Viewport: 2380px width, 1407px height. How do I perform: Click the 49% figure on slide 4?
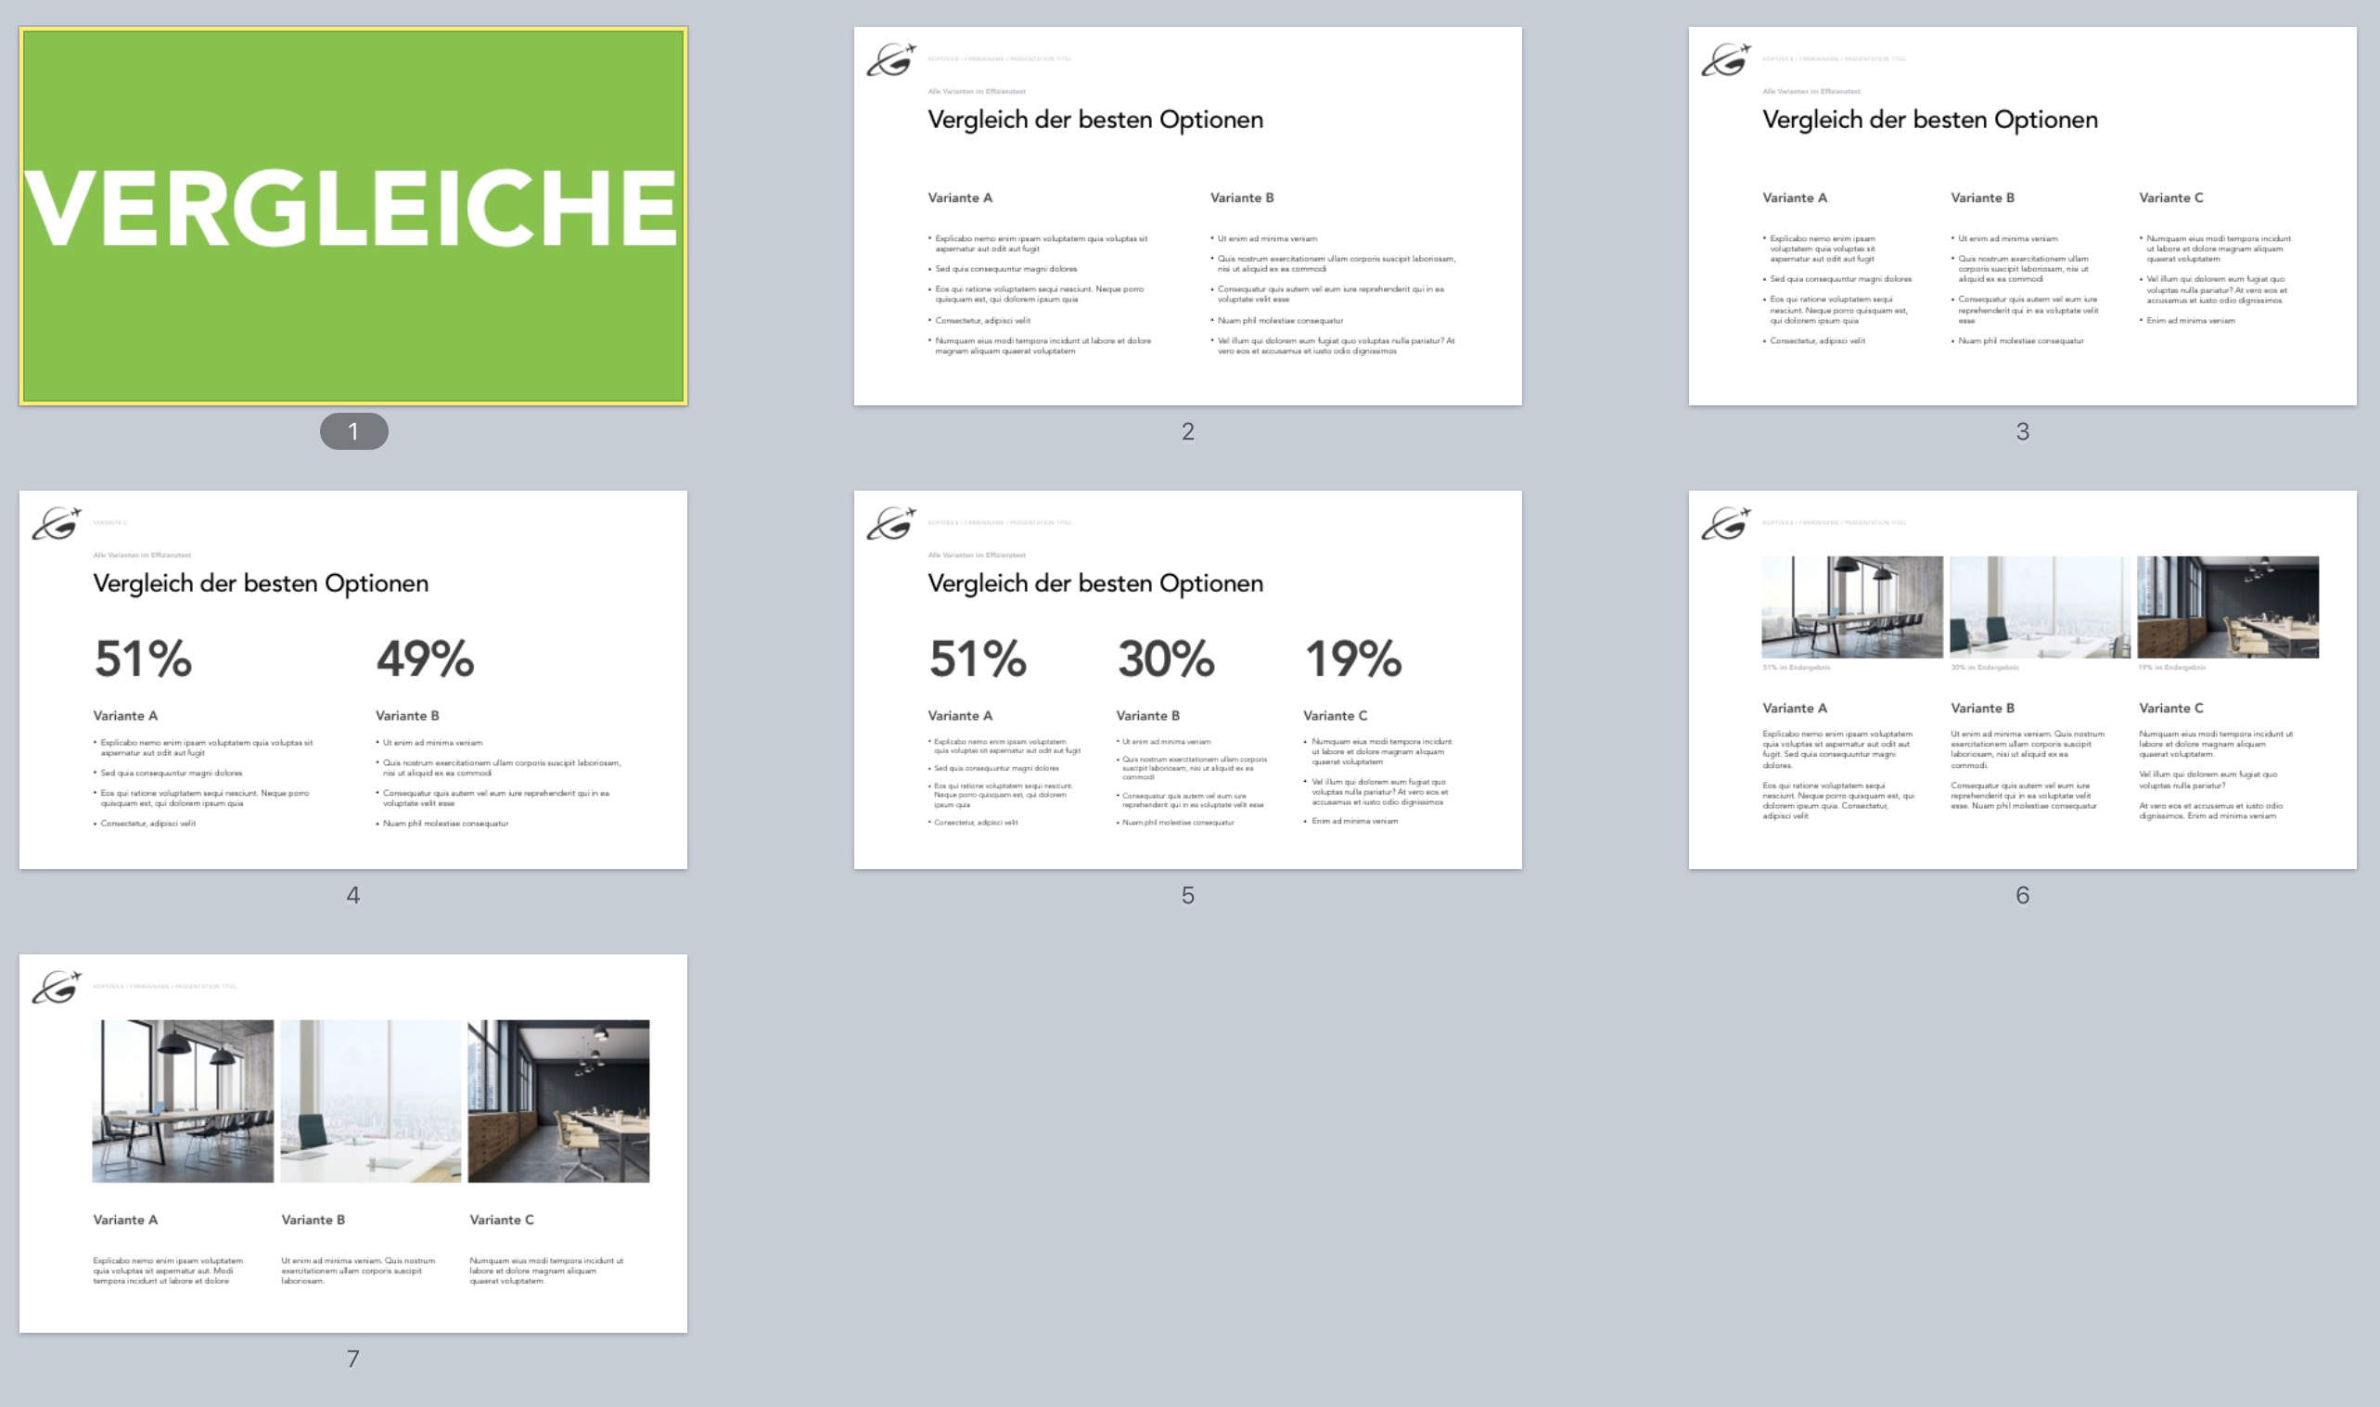(x=425, y=658)
